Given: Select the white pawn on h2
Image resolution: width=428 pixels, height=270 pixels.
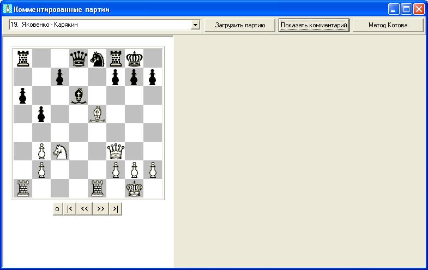Looking at the screenshot, I should 153,170.
